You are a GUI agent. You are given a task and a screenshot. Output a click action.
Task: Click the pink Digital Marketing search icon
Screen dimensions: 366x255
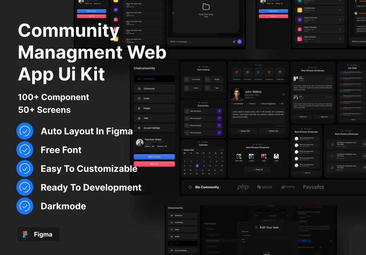300,39
